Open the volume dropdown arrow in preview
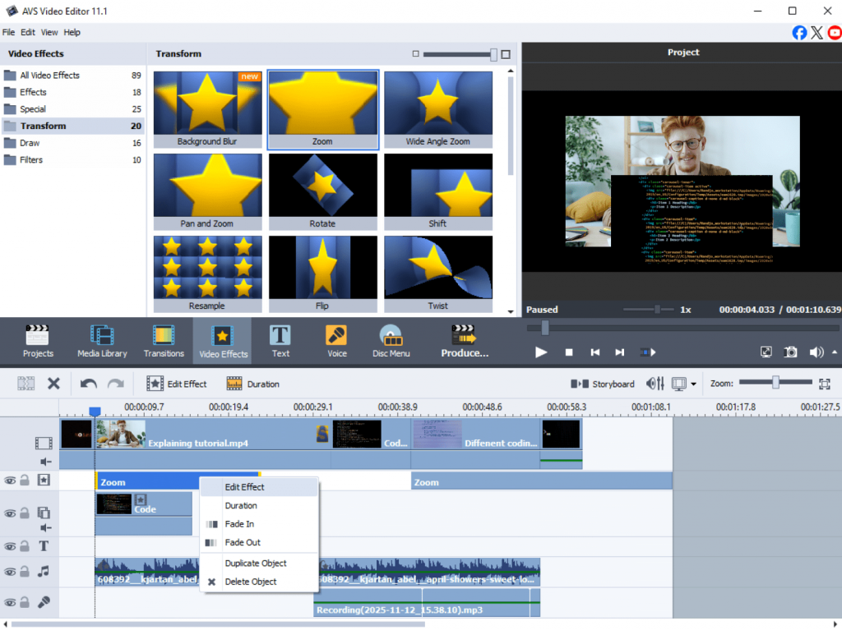This screenshot has width=842, height=630. tap(835, 352)
